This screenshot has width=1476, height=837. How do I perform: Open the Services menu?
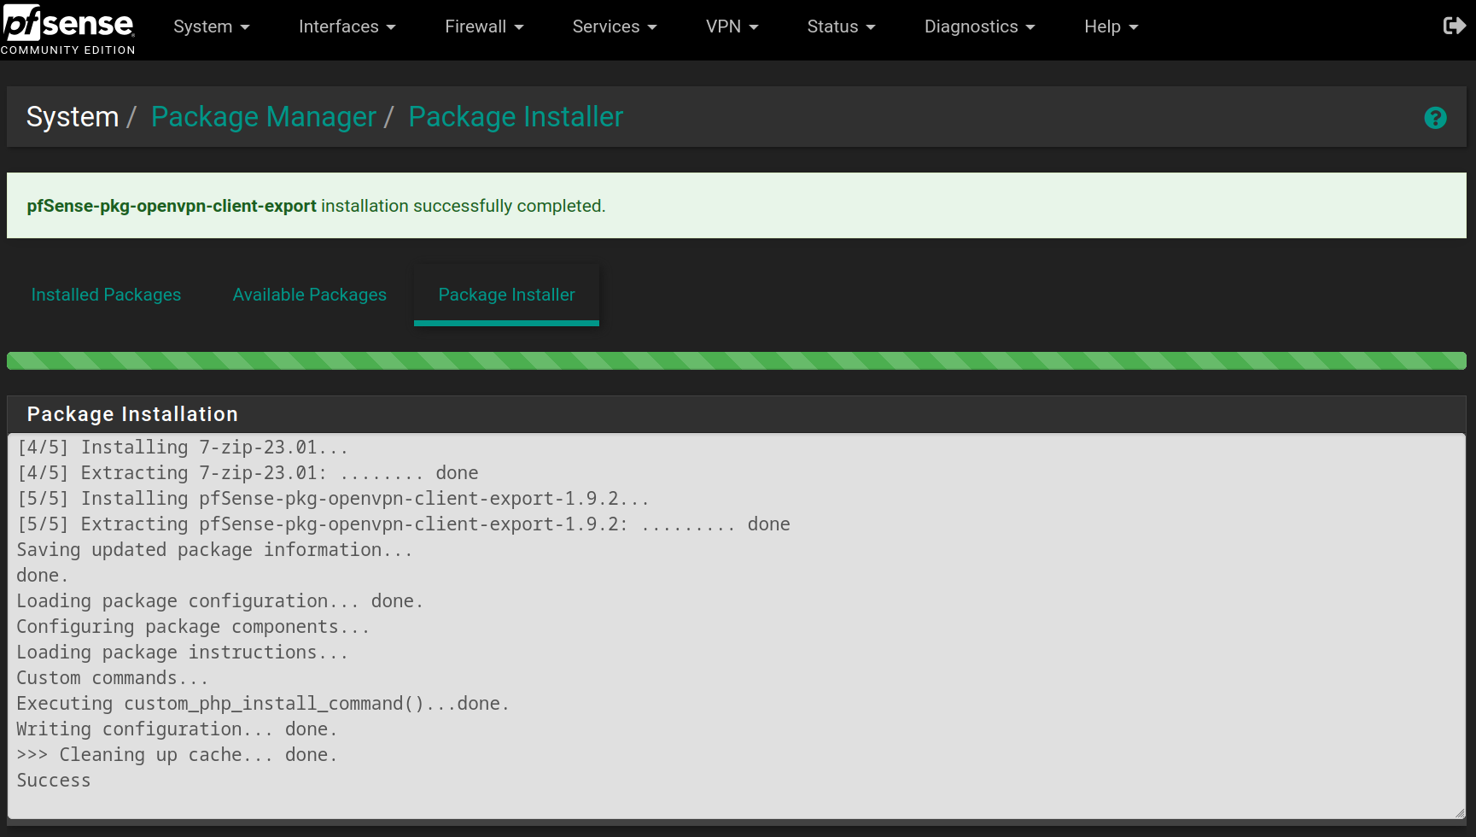[x=615, y=26]
